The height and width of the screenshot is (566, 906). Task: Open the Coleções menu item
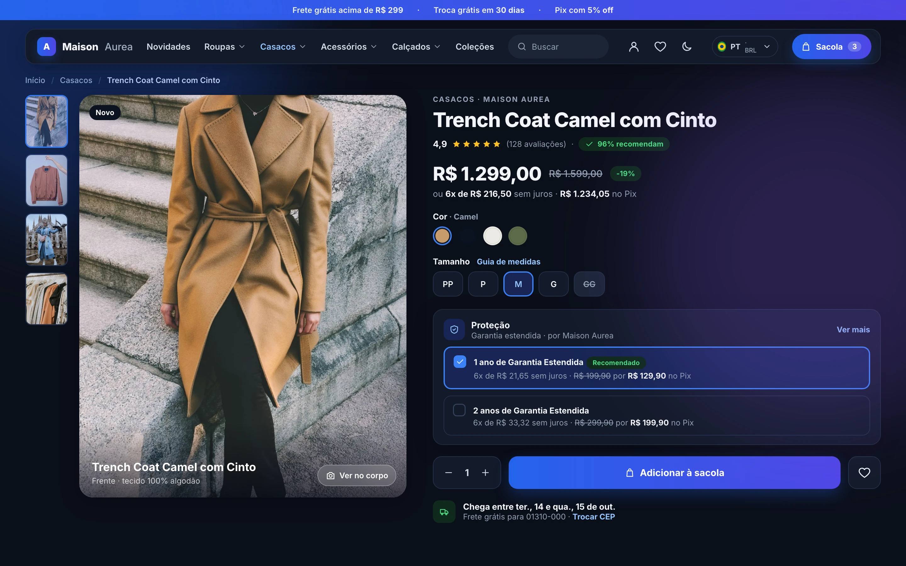(474, 47)
